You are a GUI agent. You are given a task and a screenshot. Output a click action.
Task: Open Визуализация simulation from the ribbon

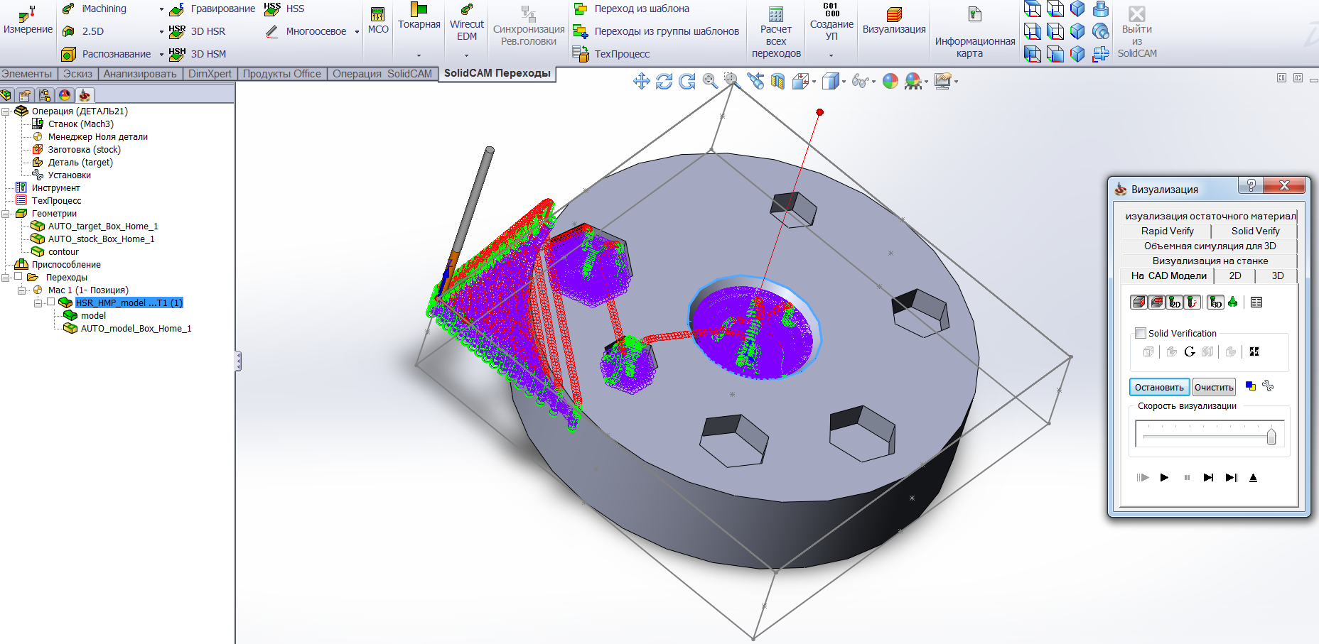coord(894,21)
